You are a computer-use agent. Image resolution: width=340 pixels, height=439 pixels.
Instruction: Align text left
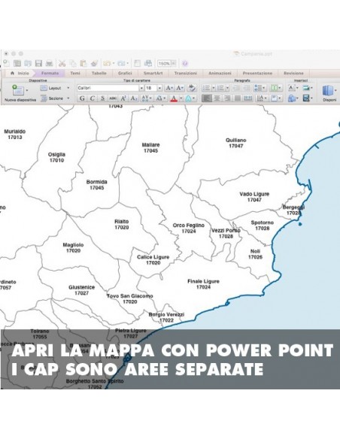pos(207,98)
